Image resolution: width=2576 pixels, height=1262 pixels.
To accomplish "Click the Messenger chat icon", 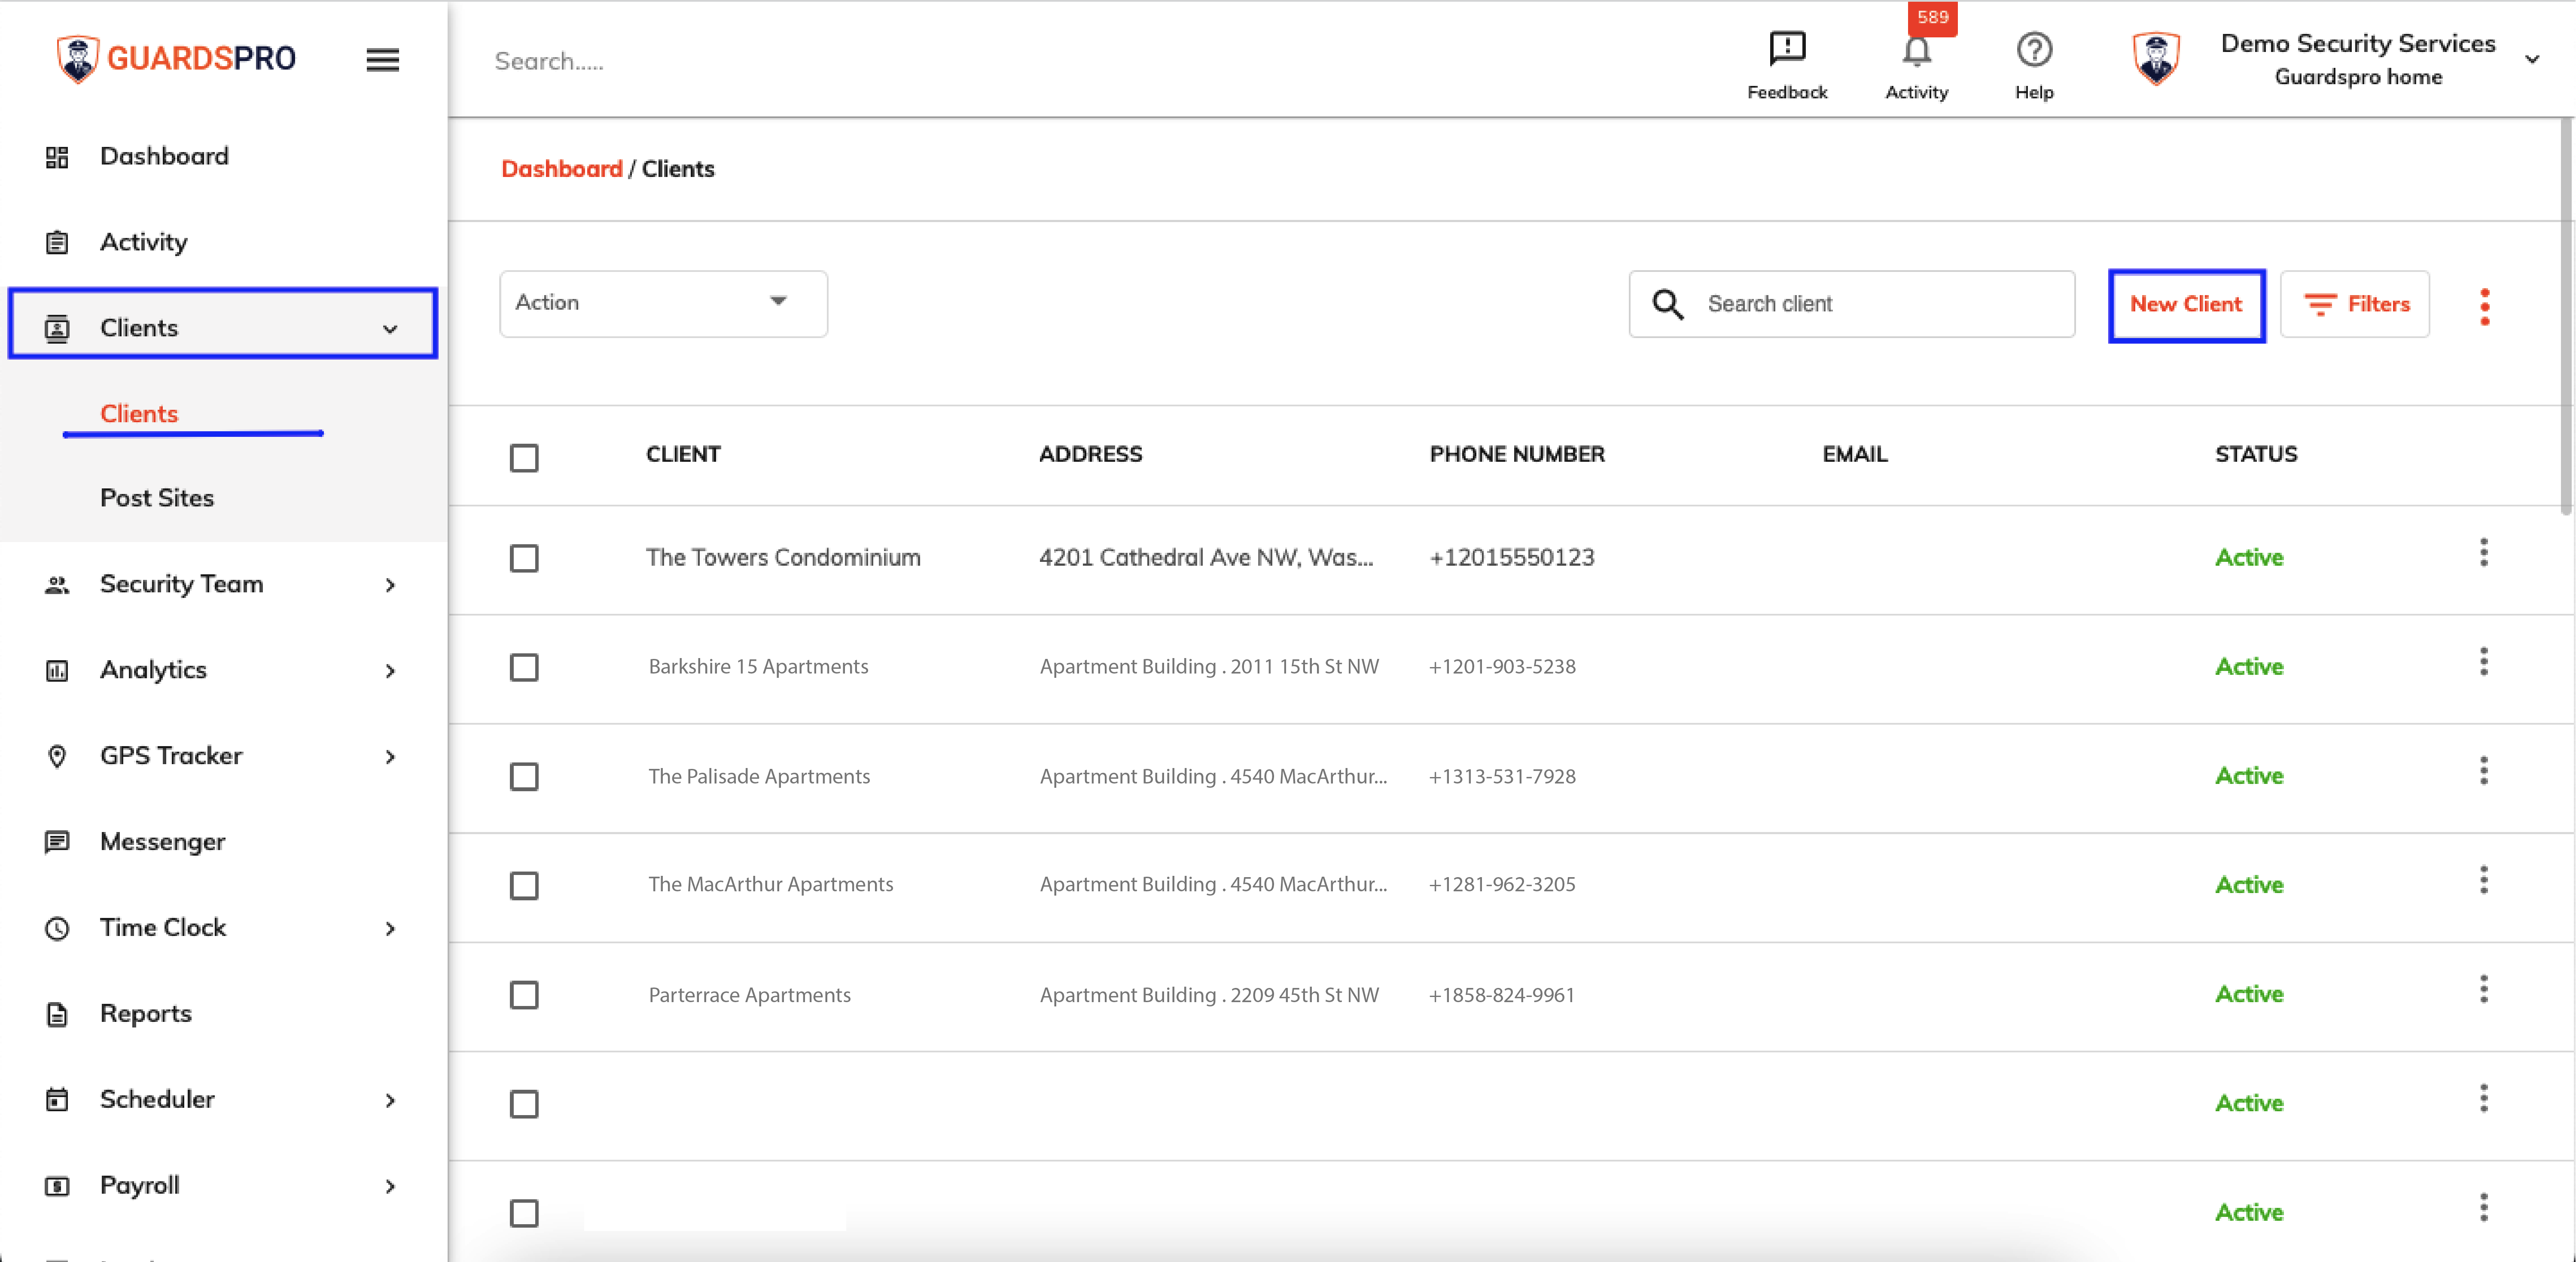I will [x=57, y=842].
